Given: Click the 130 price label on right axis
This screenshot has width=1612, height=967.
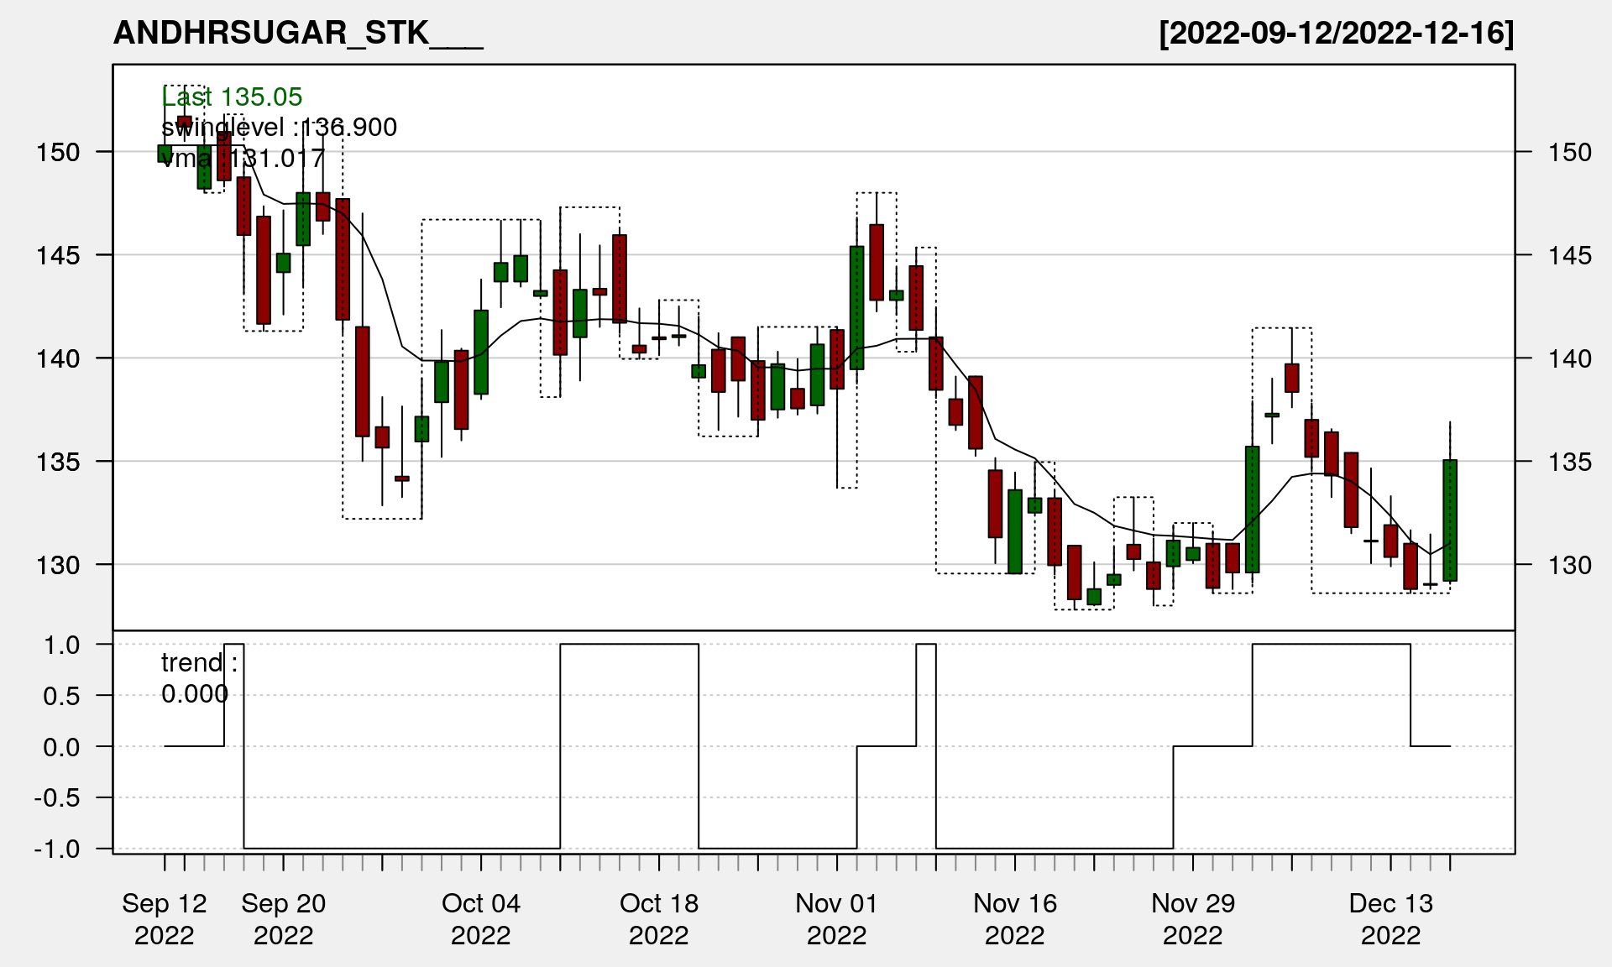Looking at the screenshot, I should click(x=1569, y=565).
